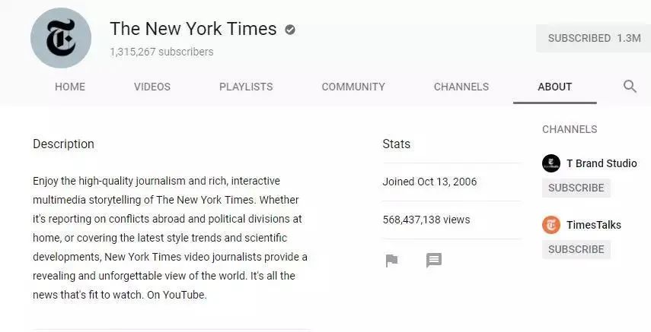Image resolution: width=651 pixels, height=332 pixels.
Task: Subscribe to T Brand Studio
Action: (x=576, y=188)
